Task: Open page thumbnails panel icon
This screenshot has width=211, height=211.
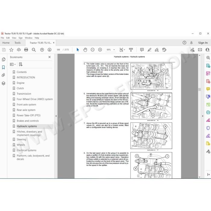Action: point(4,59)
